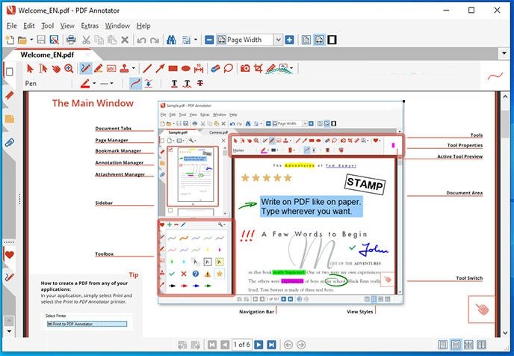This screenshot has height=356, width=514.
Task: Open the Favorites heart toolbox tab
Action: point(10,255)
